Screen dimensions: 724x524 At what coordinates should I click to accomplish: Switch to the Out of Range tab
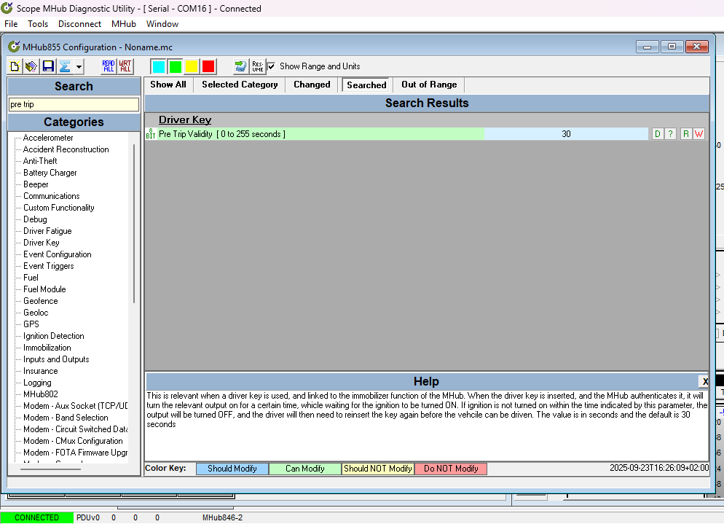[x=429, y=85]
